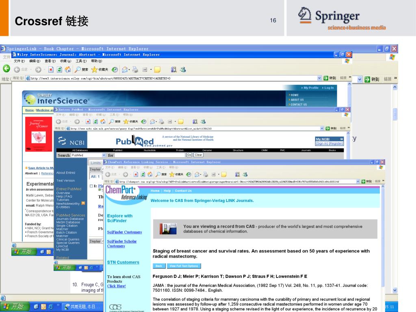The height and width of the screenshot is (312, 416).
Task: Click Print icon in Wiley InterScience toolbar
Action: [135, 69]
